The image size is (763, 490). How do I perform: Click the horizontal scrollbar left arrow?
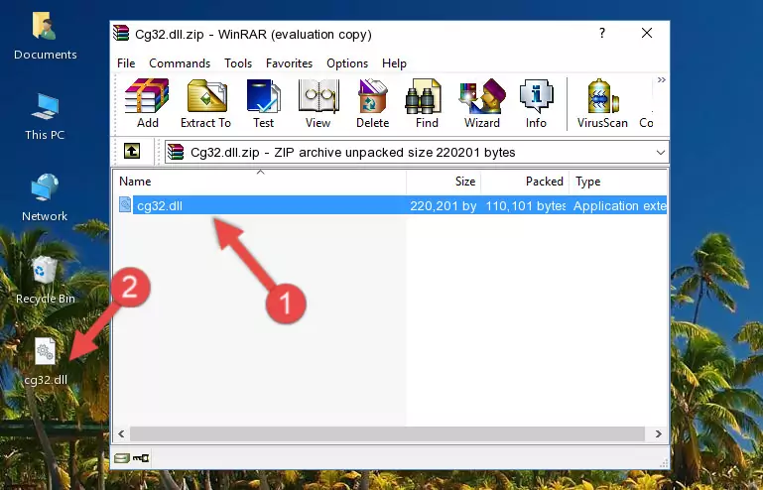[x=121, y=433]
